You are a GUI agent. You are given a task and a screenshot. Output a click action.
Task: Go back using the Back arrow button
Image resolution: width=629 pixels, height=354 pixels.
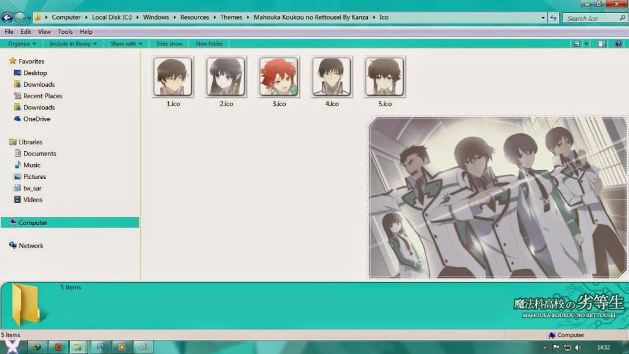coord(7,17)
